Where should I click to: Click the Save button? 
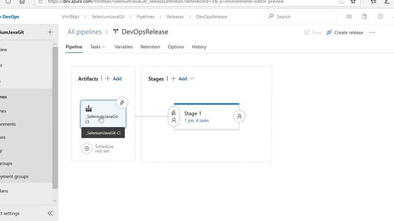pos(313,33)
